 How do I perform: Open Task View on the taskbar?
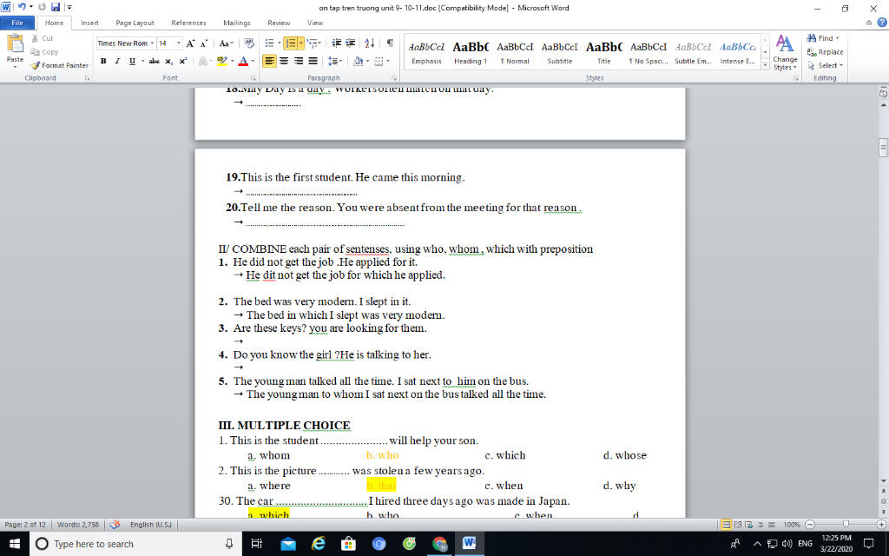256,544
